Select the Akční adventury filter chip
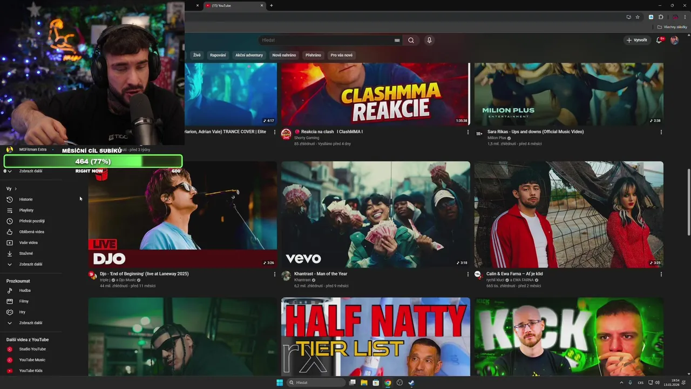This screenshot has height=389, width=691. (249, 55)
